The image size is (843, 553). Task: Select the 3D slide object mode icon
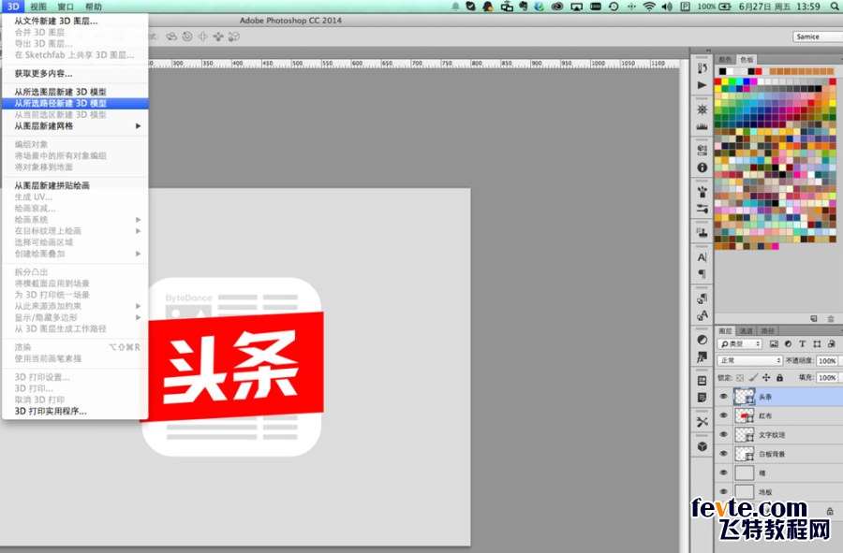coord(218,36)
